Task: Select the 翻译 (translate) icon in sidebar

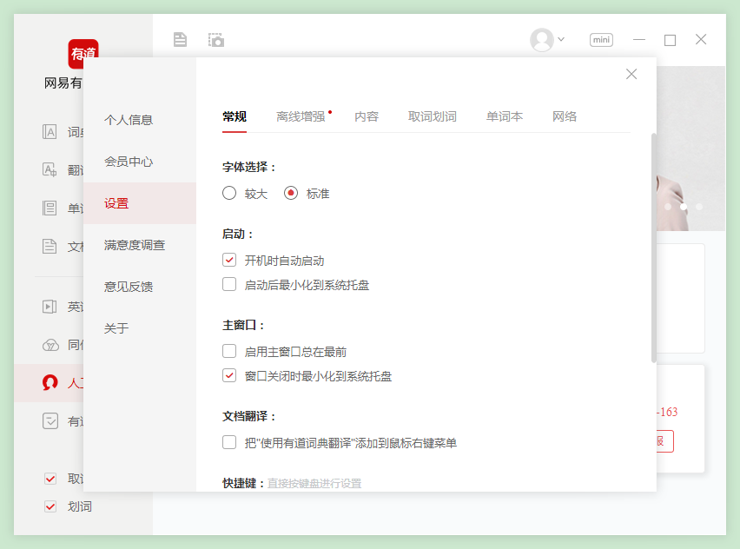Action: coord(50,169)
